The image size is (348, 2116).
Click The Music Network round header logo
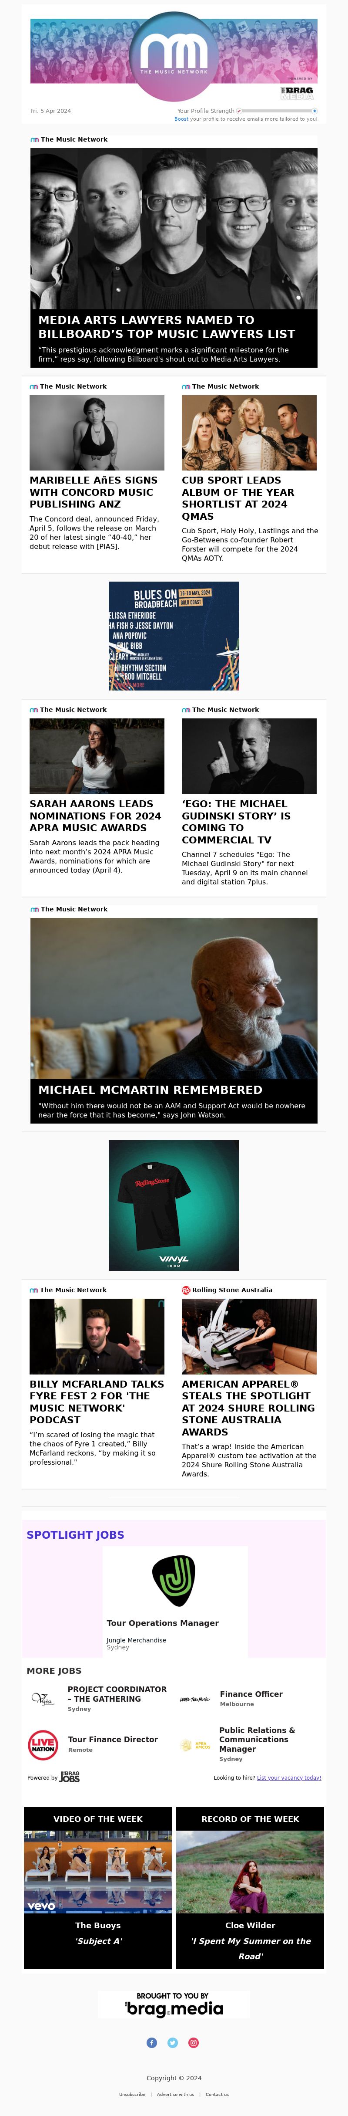(x=174, y=56)
